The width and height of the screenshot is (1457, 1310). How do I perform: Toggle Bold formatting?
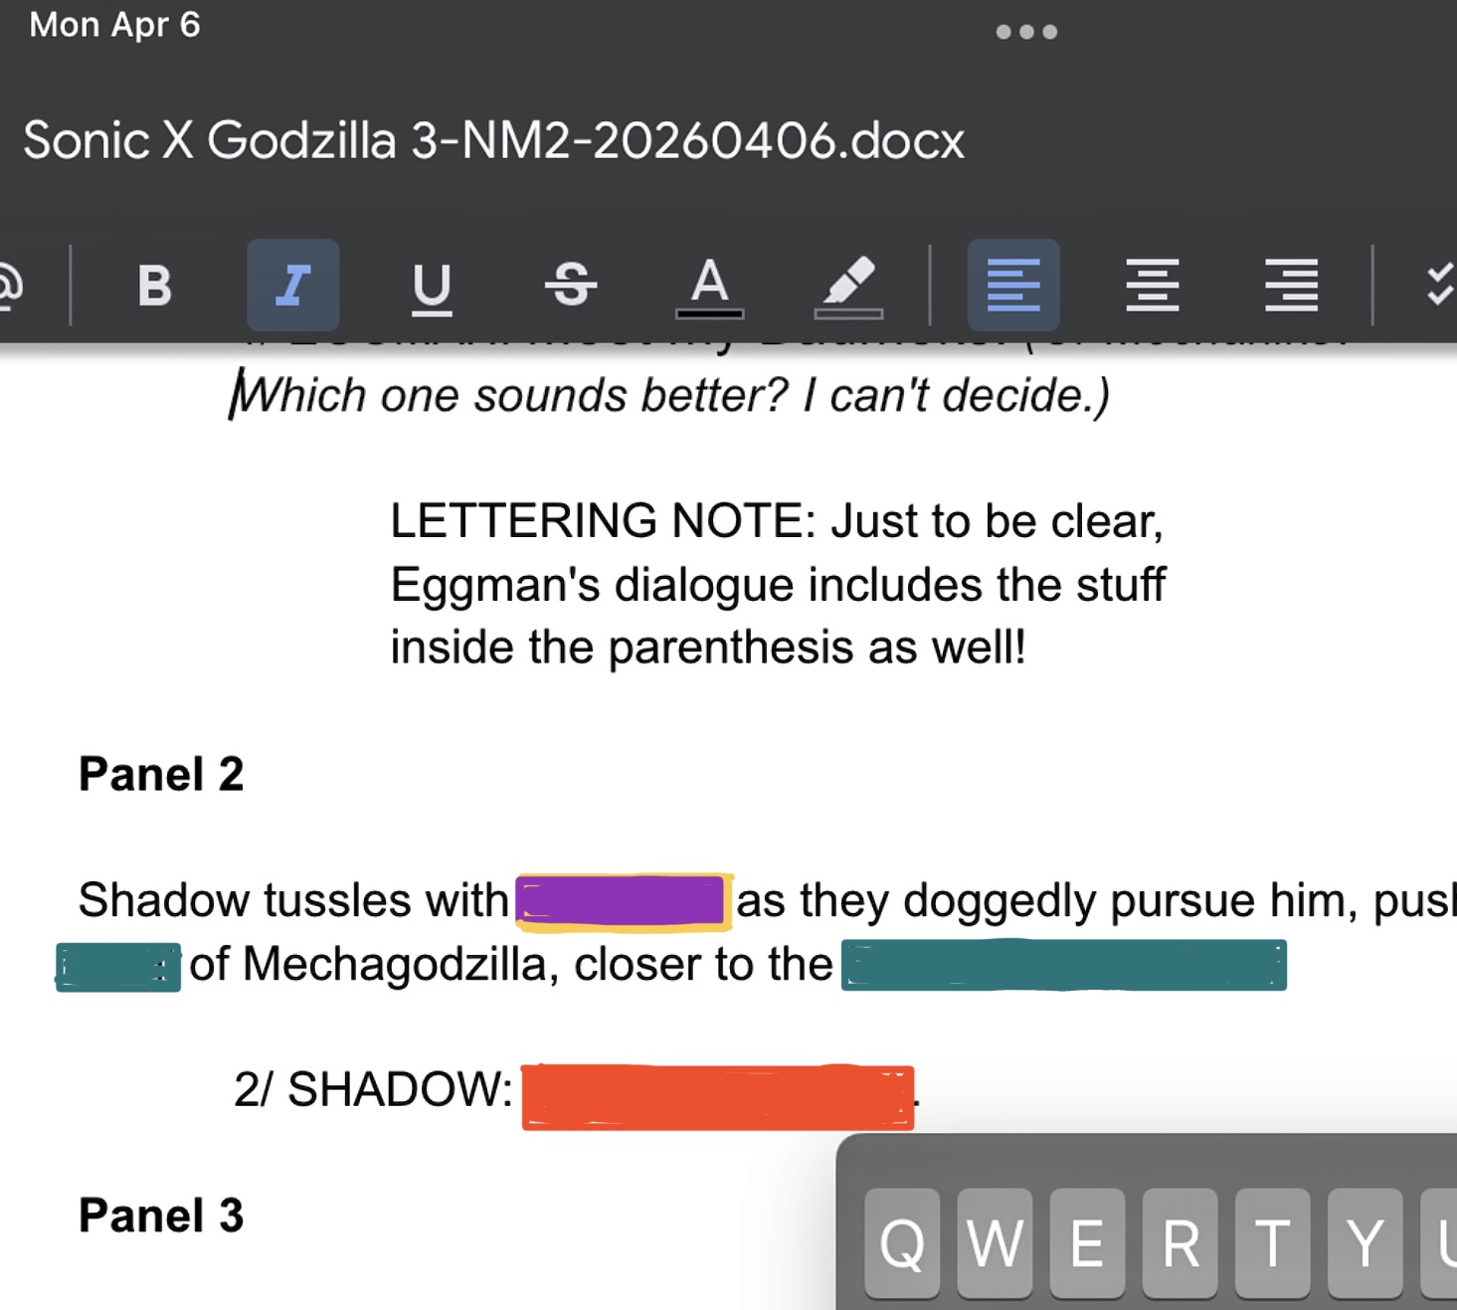coord(154,285)
